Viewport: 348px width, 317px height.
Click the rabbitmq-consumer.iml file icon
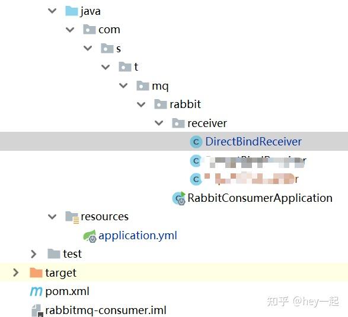[x=37, y=310]
